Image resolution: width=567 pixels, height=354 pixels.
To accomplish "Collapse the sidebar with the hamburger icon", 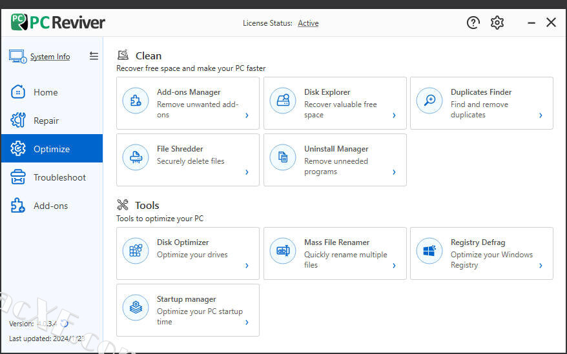I will [94, 56].
